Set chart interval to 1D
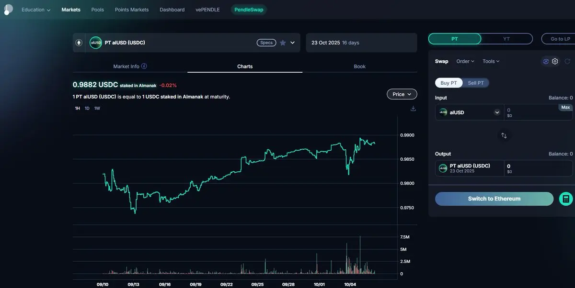Viewport: 575px width, 288px height. pyautogui.click(x=87, y=108)
